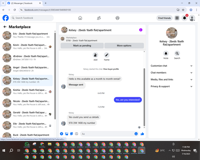Image resolution: width=200 pixels, height=160 pixels.
Task: Open the Angel conversation
Action: [27, 69]
